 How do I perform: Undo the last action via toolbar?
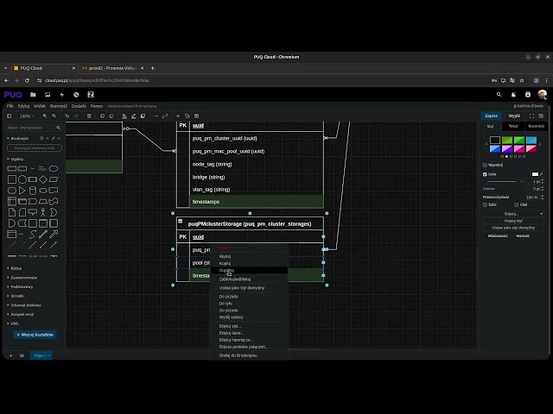(x=67, y=116)
